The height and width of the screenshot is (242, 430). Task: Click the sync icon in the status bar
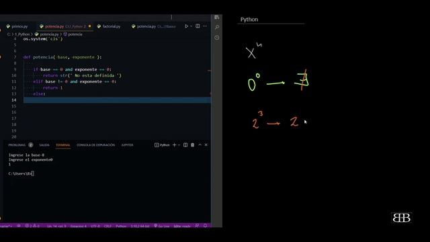point(19,226)
